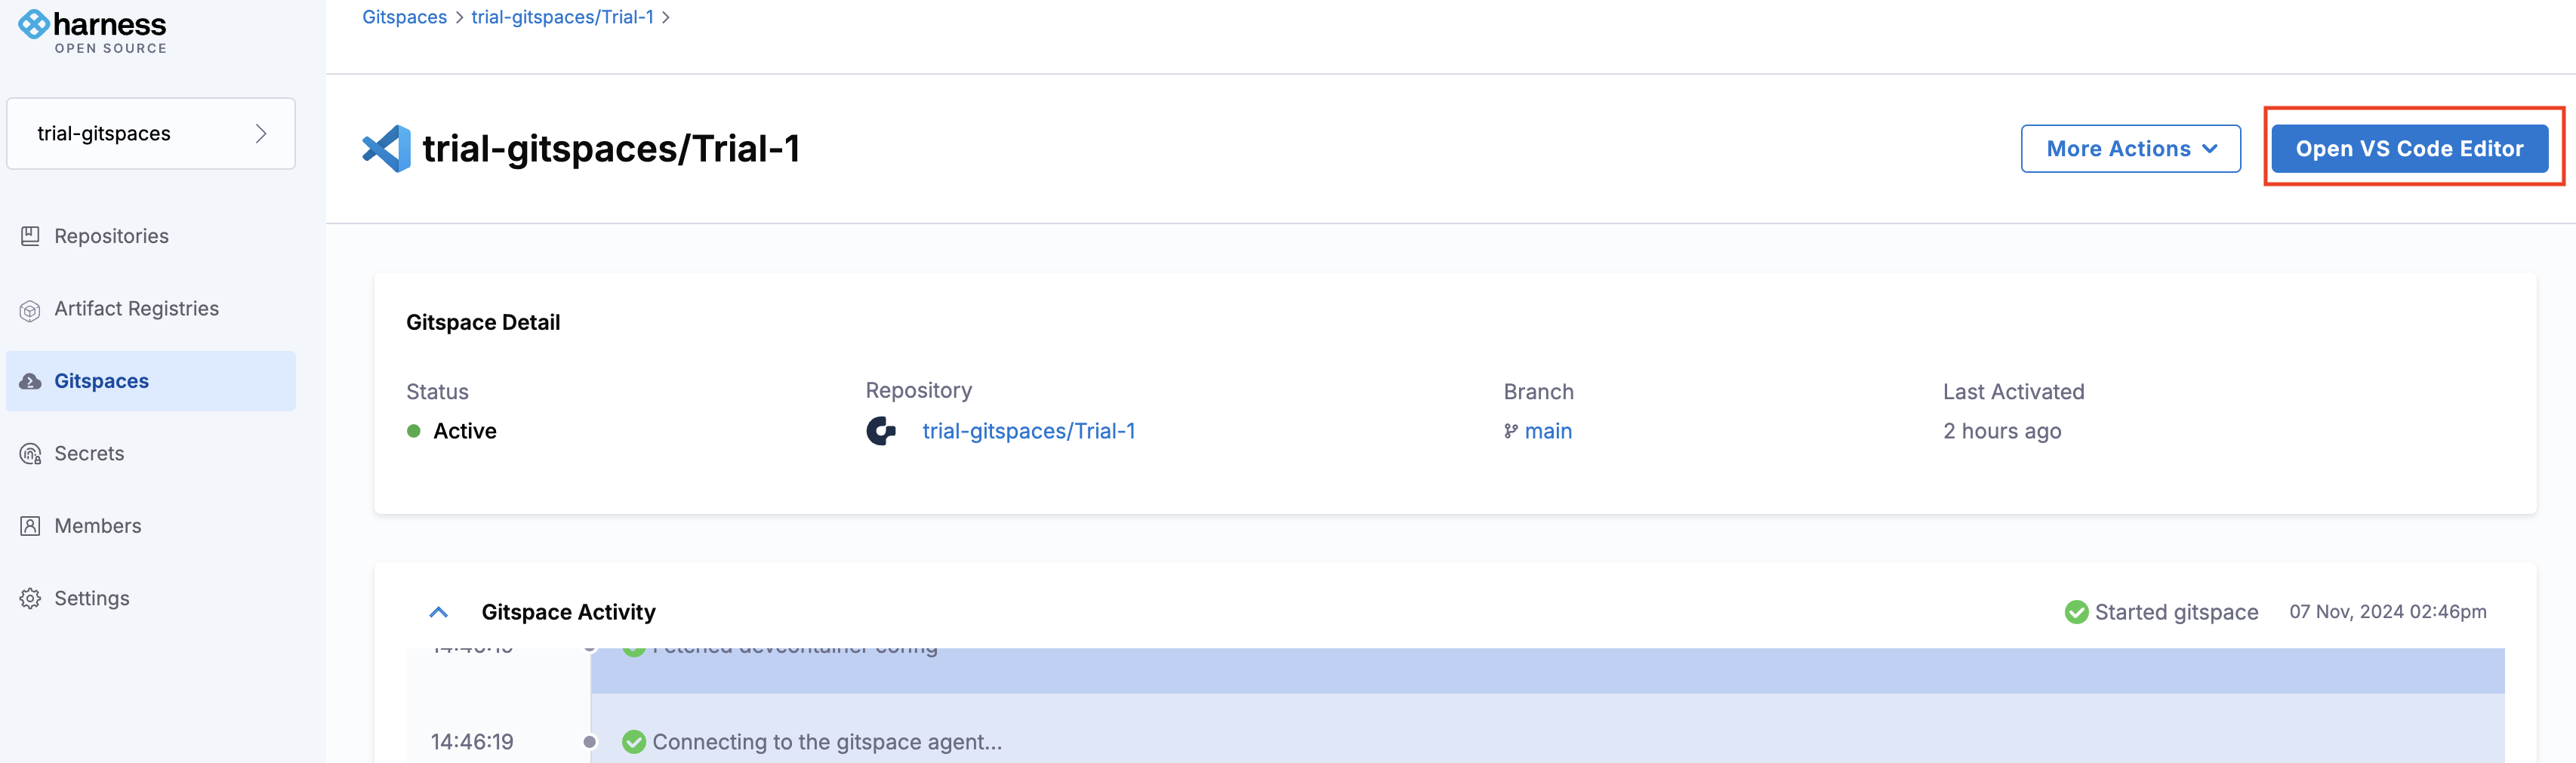Click the Artifact Registries cube icon
2576x763 pixels.
point(30,310)
